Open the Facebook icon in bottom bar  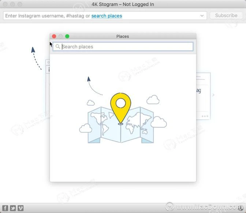[5, 208]
